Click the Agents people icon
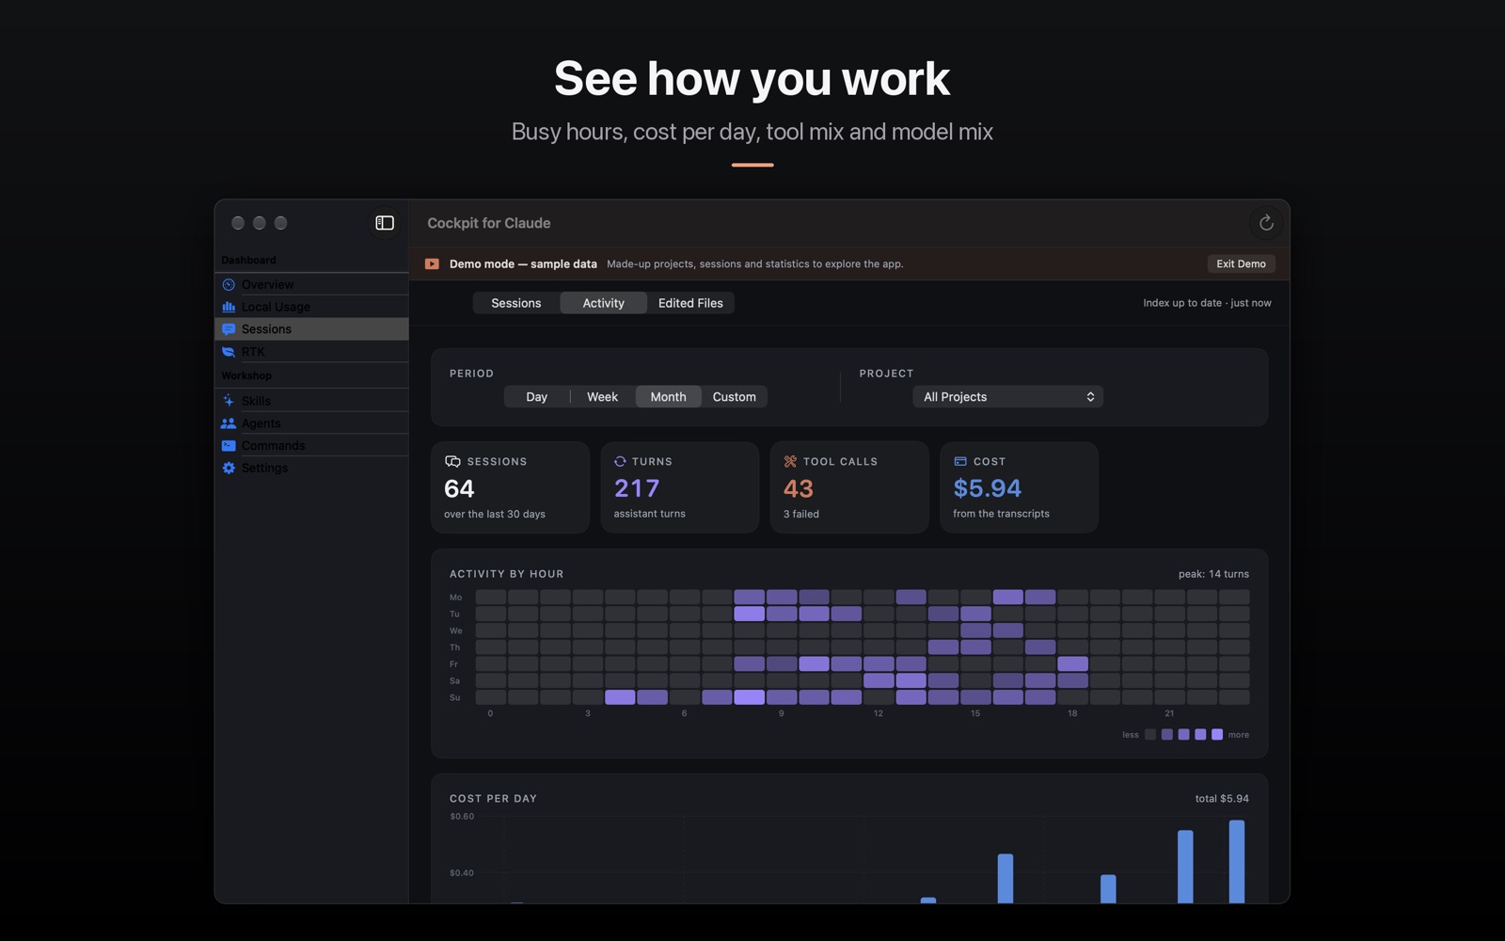 [x=229, y=423]
